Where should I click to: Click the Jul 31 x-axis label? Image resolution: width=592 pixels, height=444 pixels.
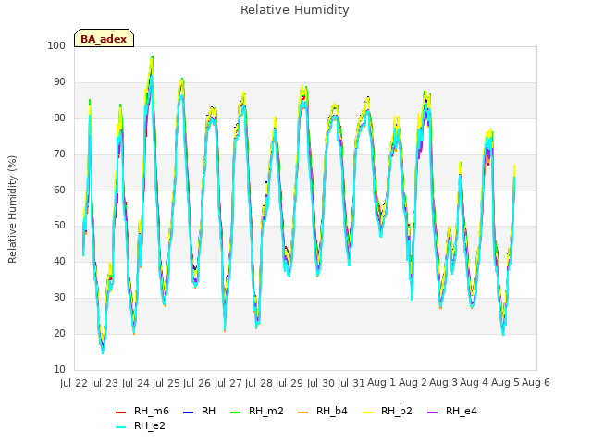point(351,383)
